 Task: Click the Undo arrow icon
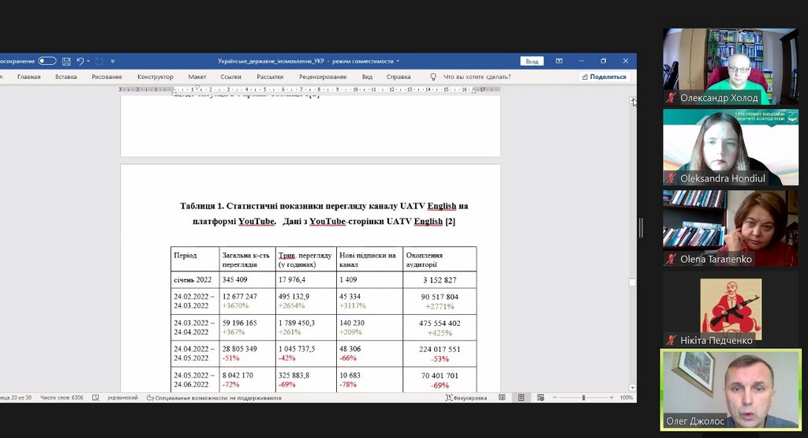pyautogui.click(x=80, y=61)
